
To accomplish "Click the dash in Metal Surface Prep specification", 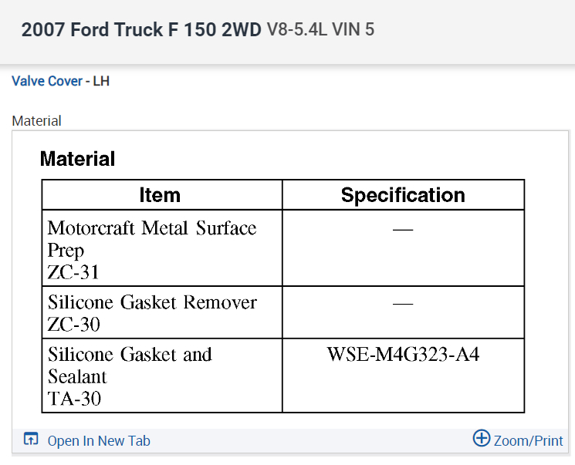I will 403,230.
